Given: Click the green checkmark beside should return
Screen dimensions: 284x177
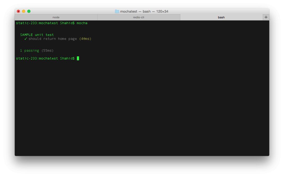Looking at the screenshot, I should [x=26, y=39].
